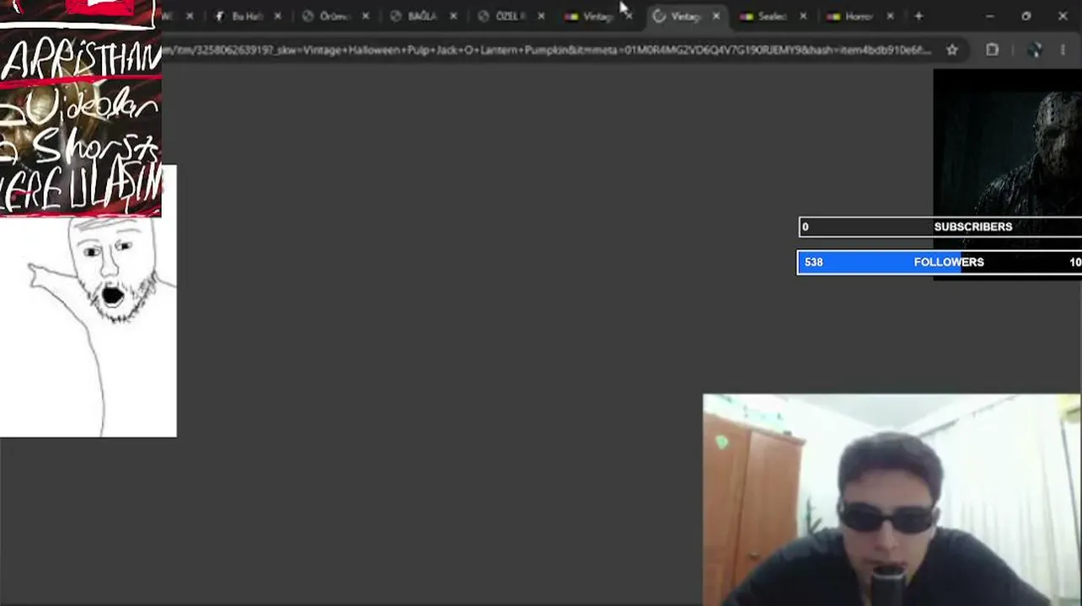
Task: Close the 'Horror' tab
Action: coord(890,16)
